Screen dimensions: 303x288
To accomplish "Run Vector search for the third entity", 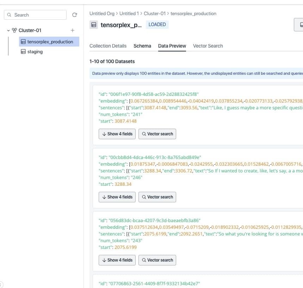I will coord(157,260).
